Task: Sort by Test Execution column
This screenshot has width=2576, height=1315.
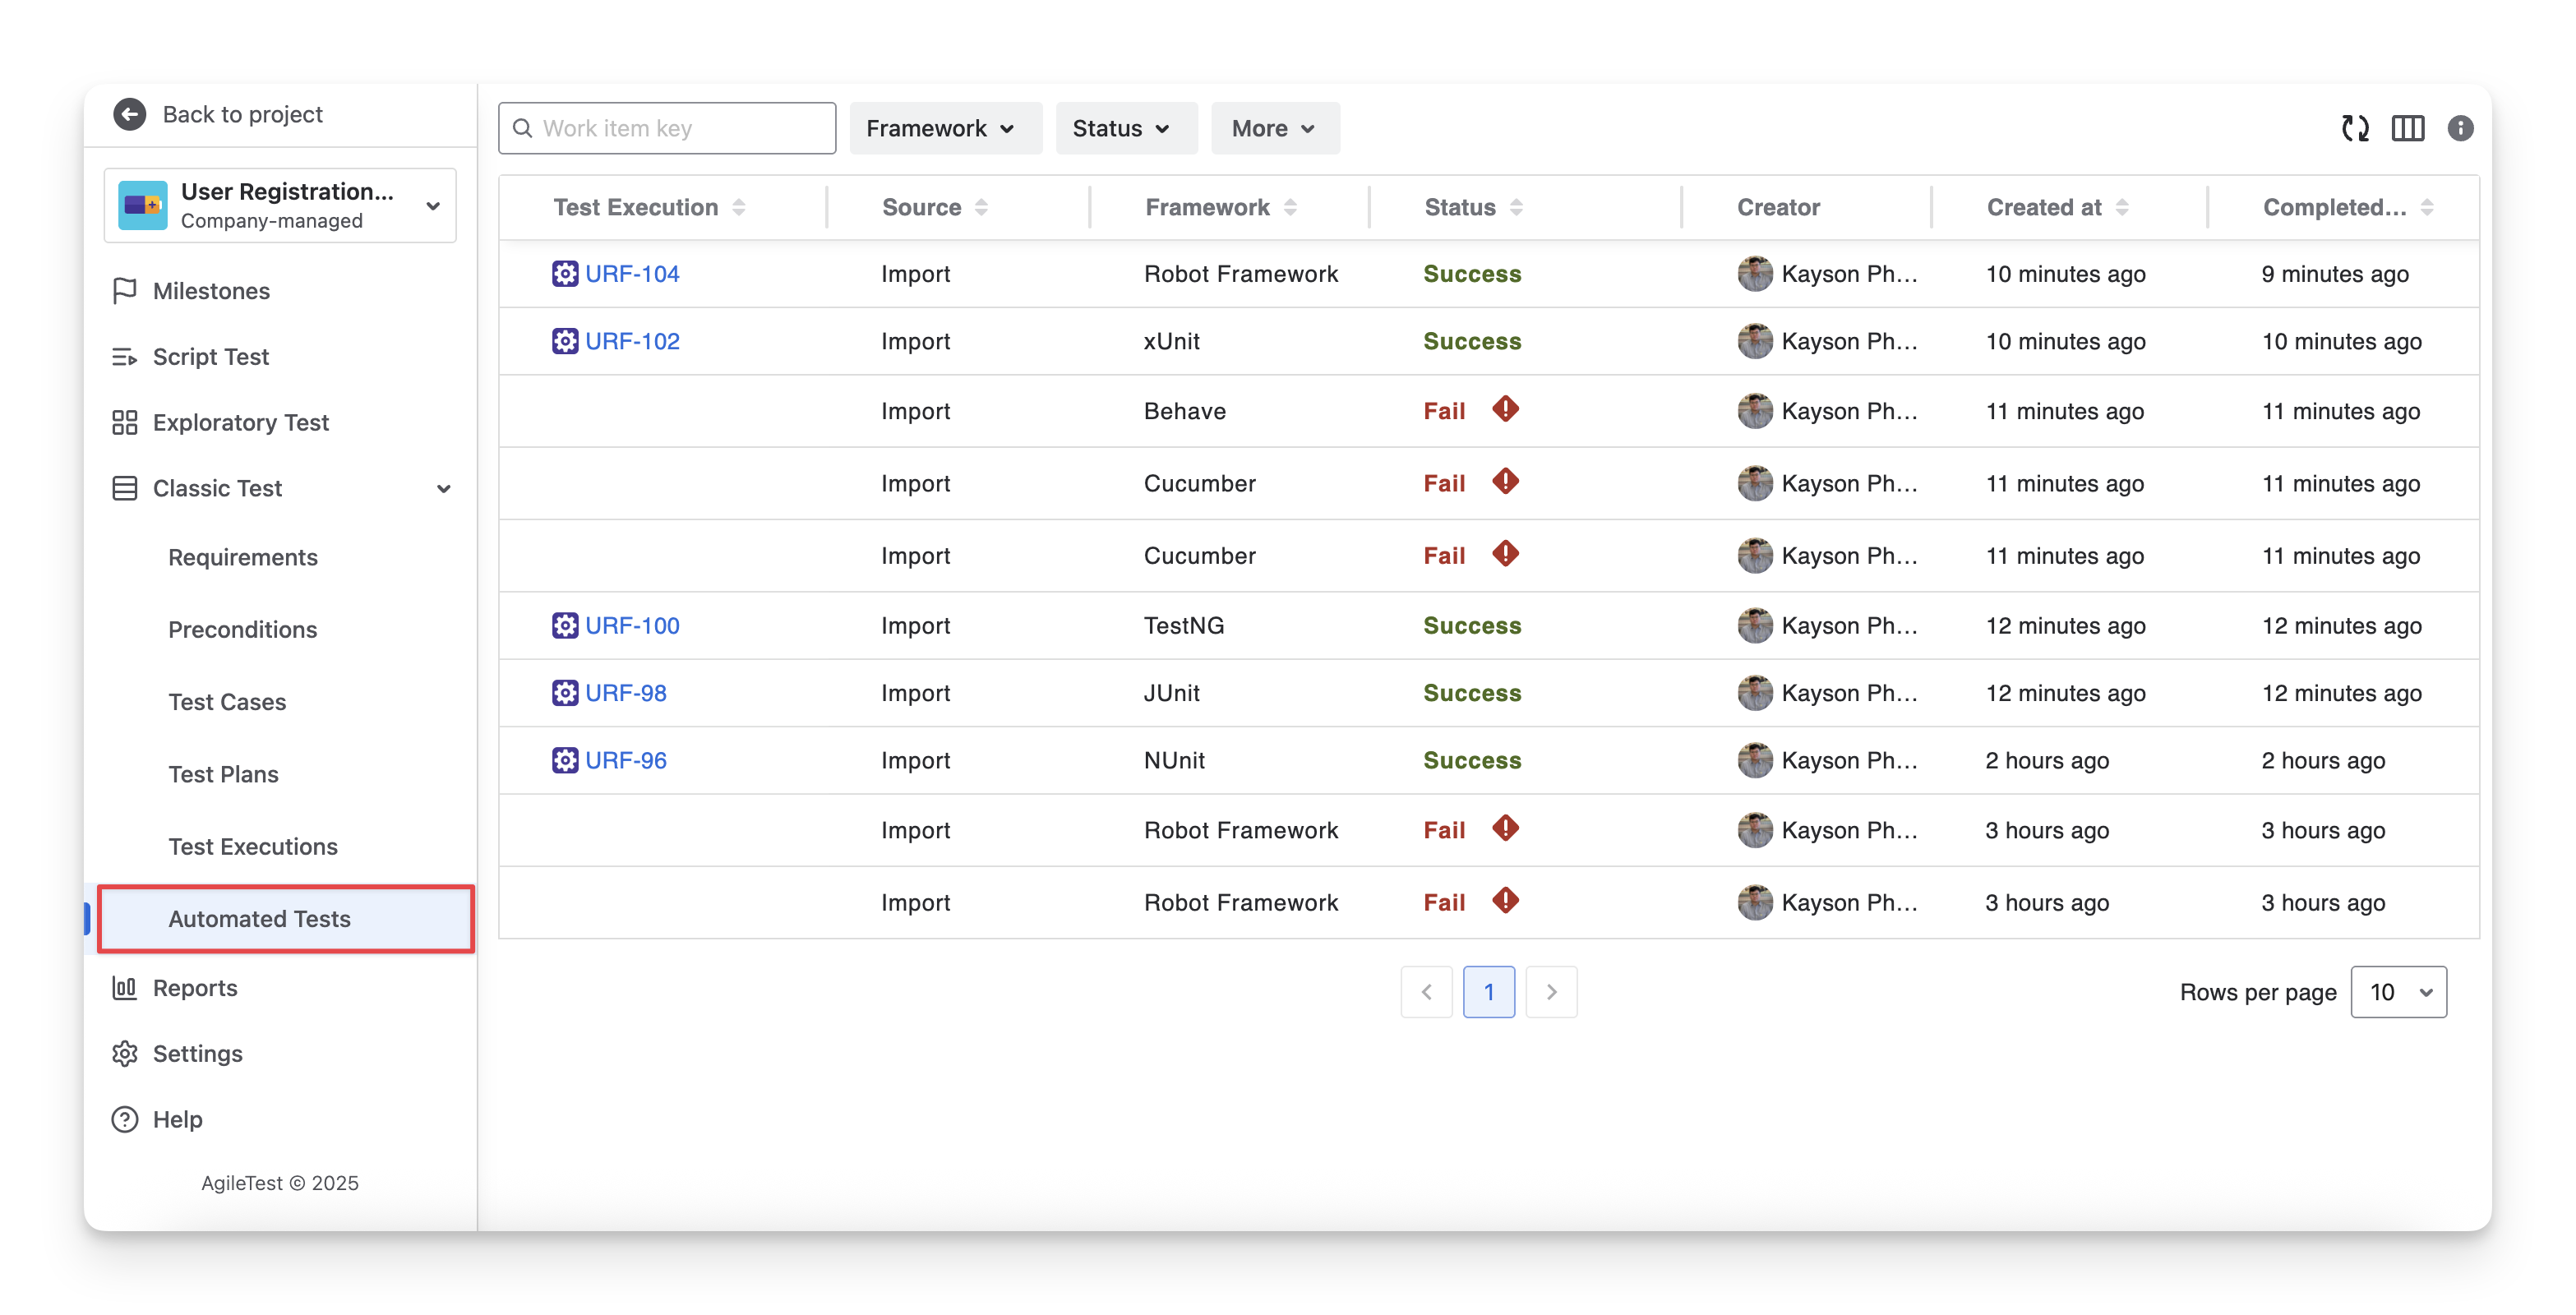Action: click(x=739, y=207)
